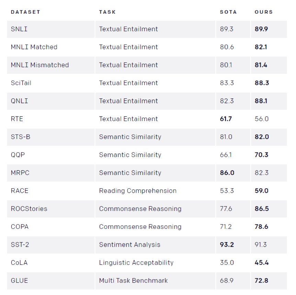The width and height of the screenshot is (296, 295).
Task: Click the COPA OURS score 78.6
Action: point(262,227)
